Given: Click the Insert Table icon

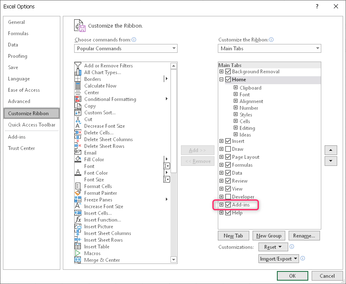Looking at the screenshot, I should [77, 246].
